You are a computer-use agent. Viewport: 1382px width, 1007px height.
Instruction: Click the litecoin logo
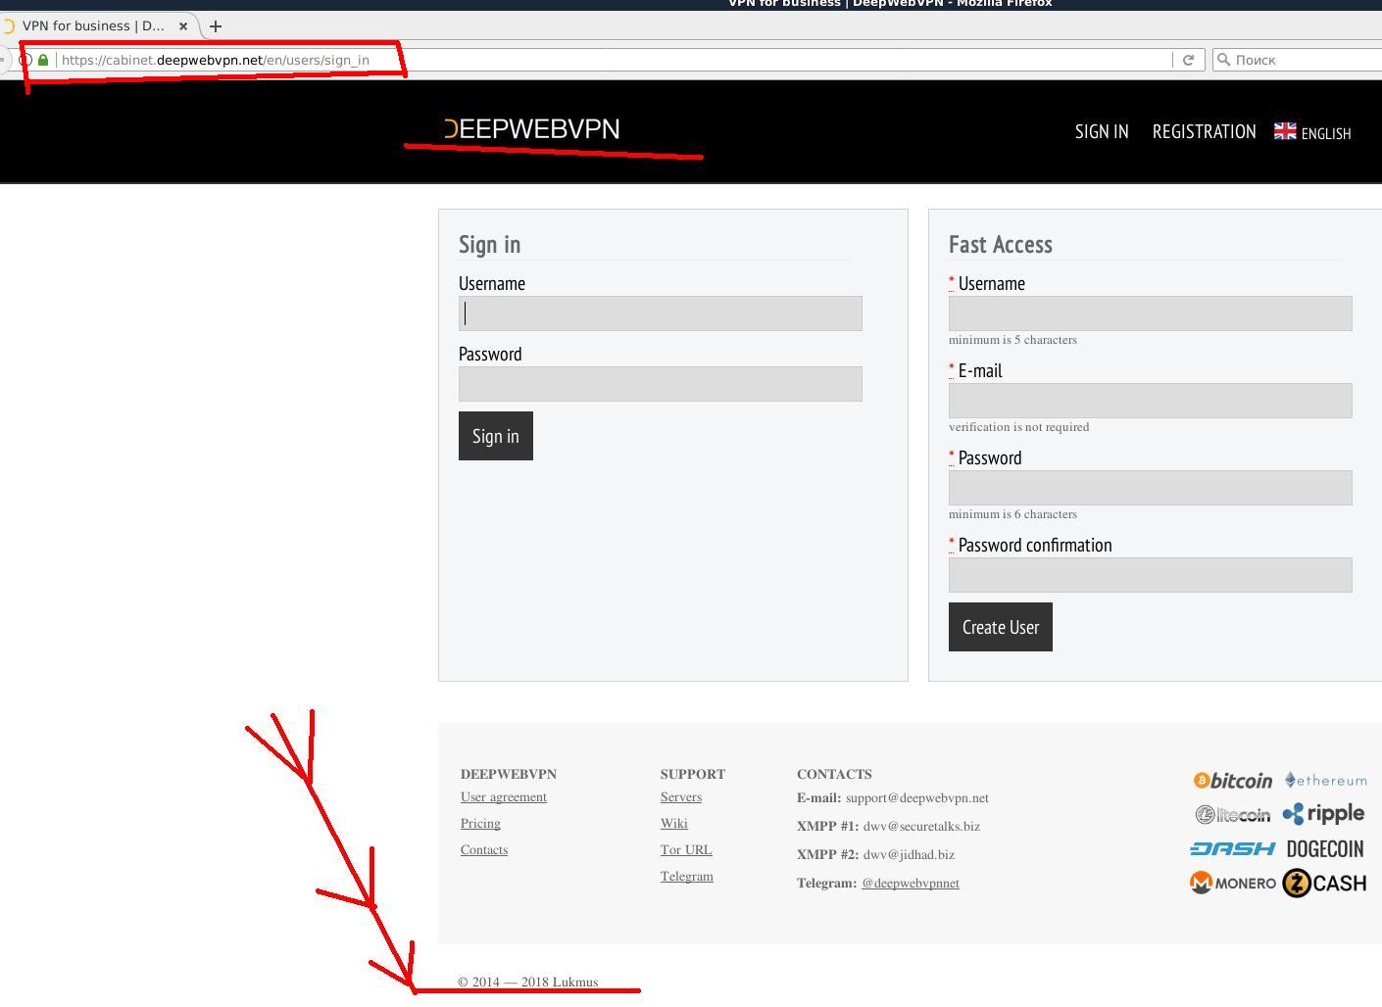[x=1233, y=815]
